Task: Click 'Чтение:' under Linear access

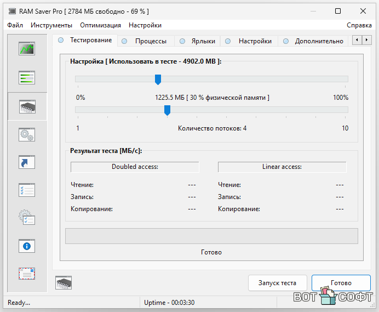Action: pos(229,185)
